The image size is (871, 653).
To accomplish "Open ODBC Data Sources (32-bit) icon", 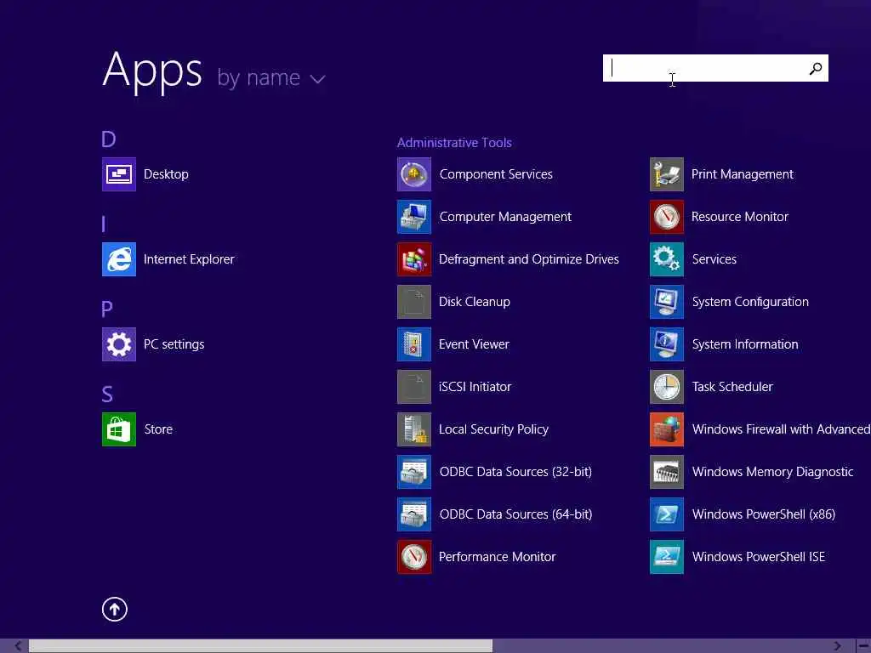I will [414, 471].
